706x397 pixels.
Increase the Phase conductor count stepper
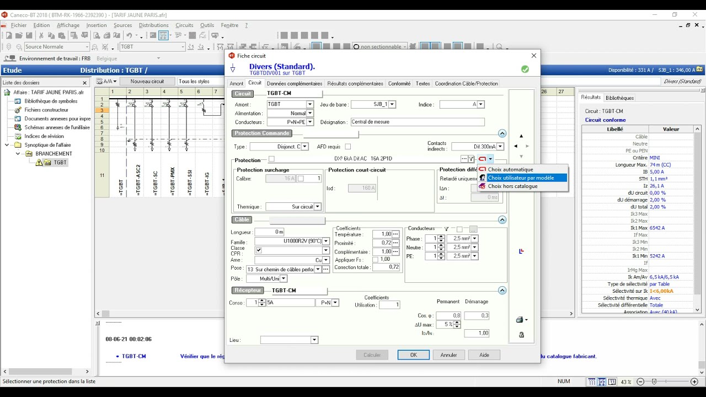(441, 237)
